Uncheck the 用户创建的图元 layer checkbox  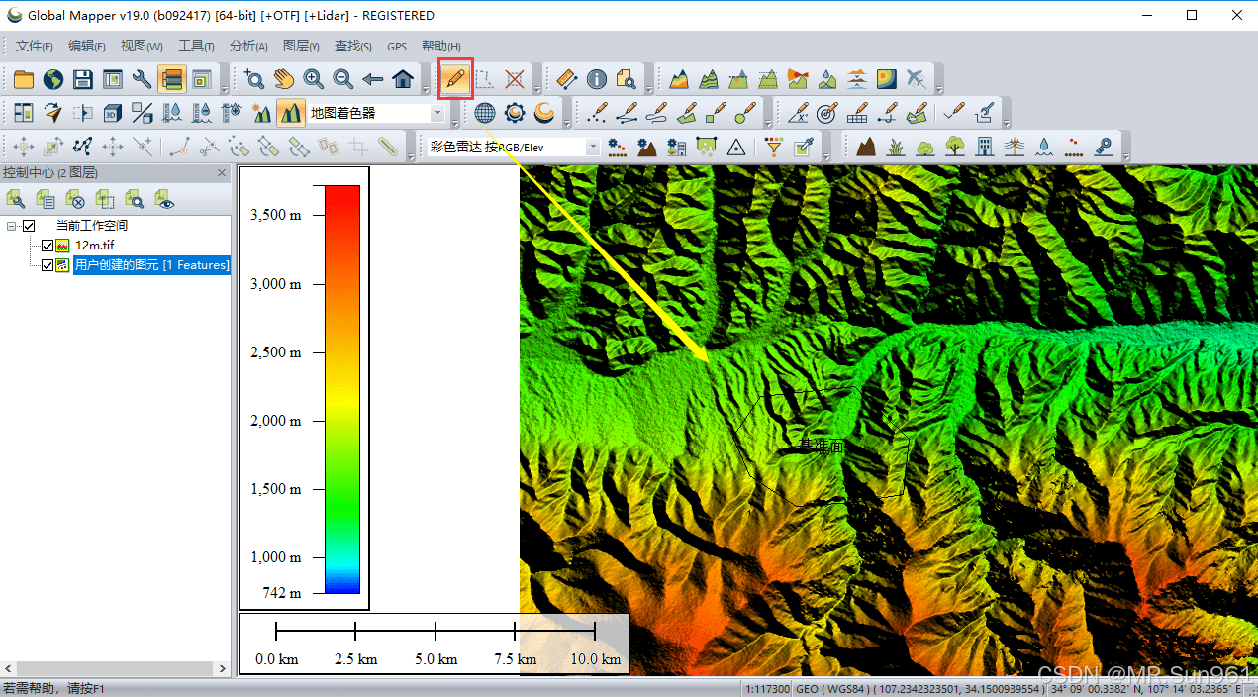coord(48,264)
